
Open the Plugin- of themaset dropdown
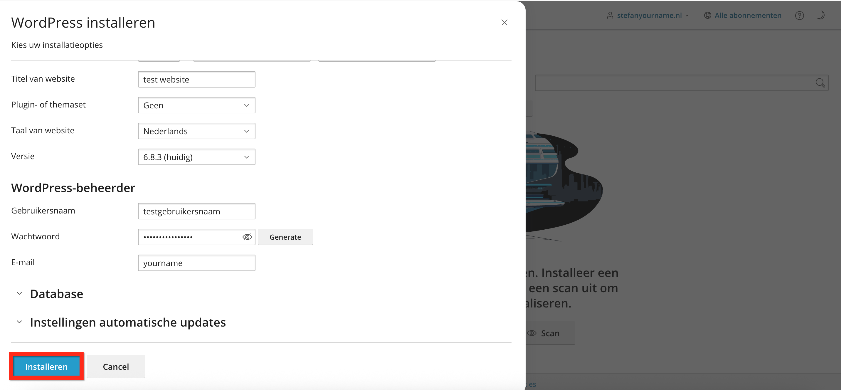pos(196,105)
